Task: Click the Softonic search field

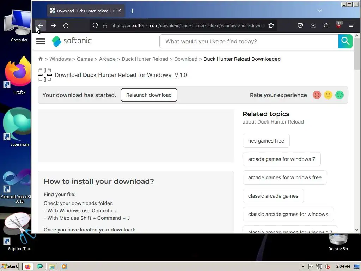Action: (249, 42)
